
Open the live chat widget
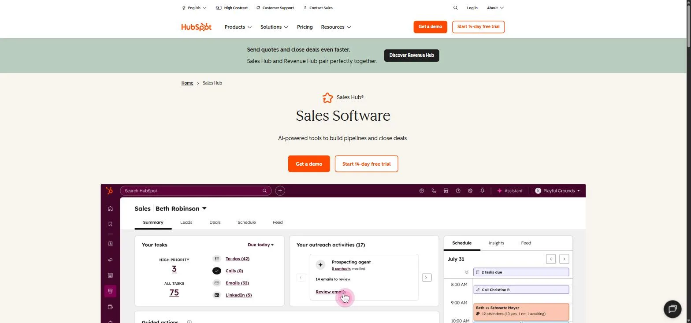point(672,308)
